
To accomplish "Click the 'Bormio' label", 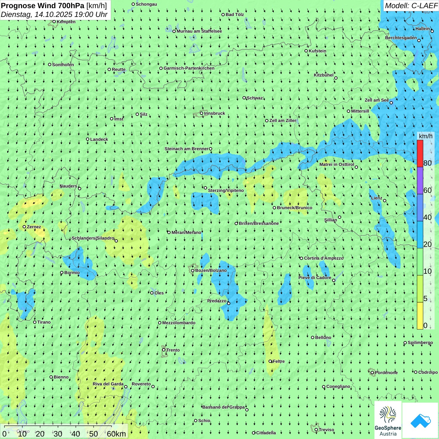I will click(x=72, y=272).
